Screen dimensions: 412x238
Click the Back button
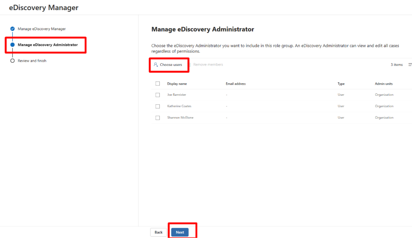click(x=158, y=232)
